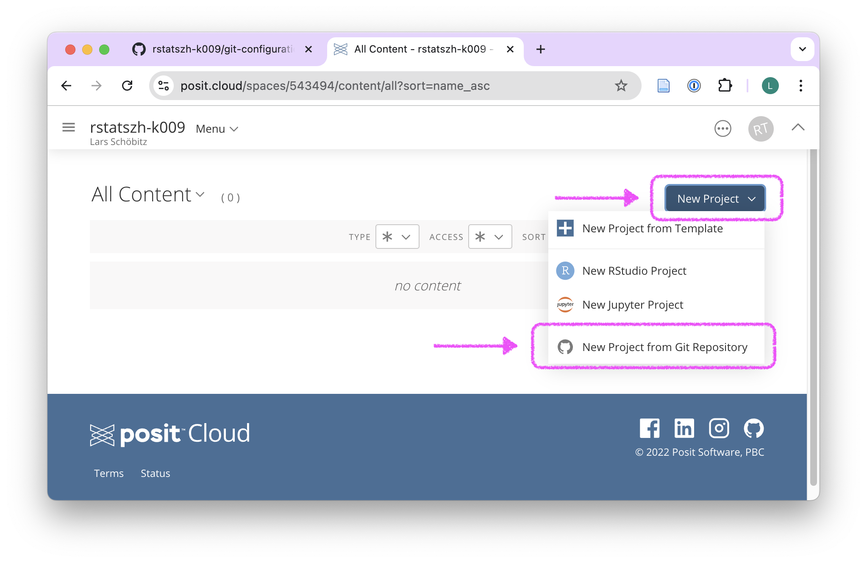Open Posit LinkedIn page icon
Image resolution: width=867 pixels, height=563 pixels.
coord(684,428)
